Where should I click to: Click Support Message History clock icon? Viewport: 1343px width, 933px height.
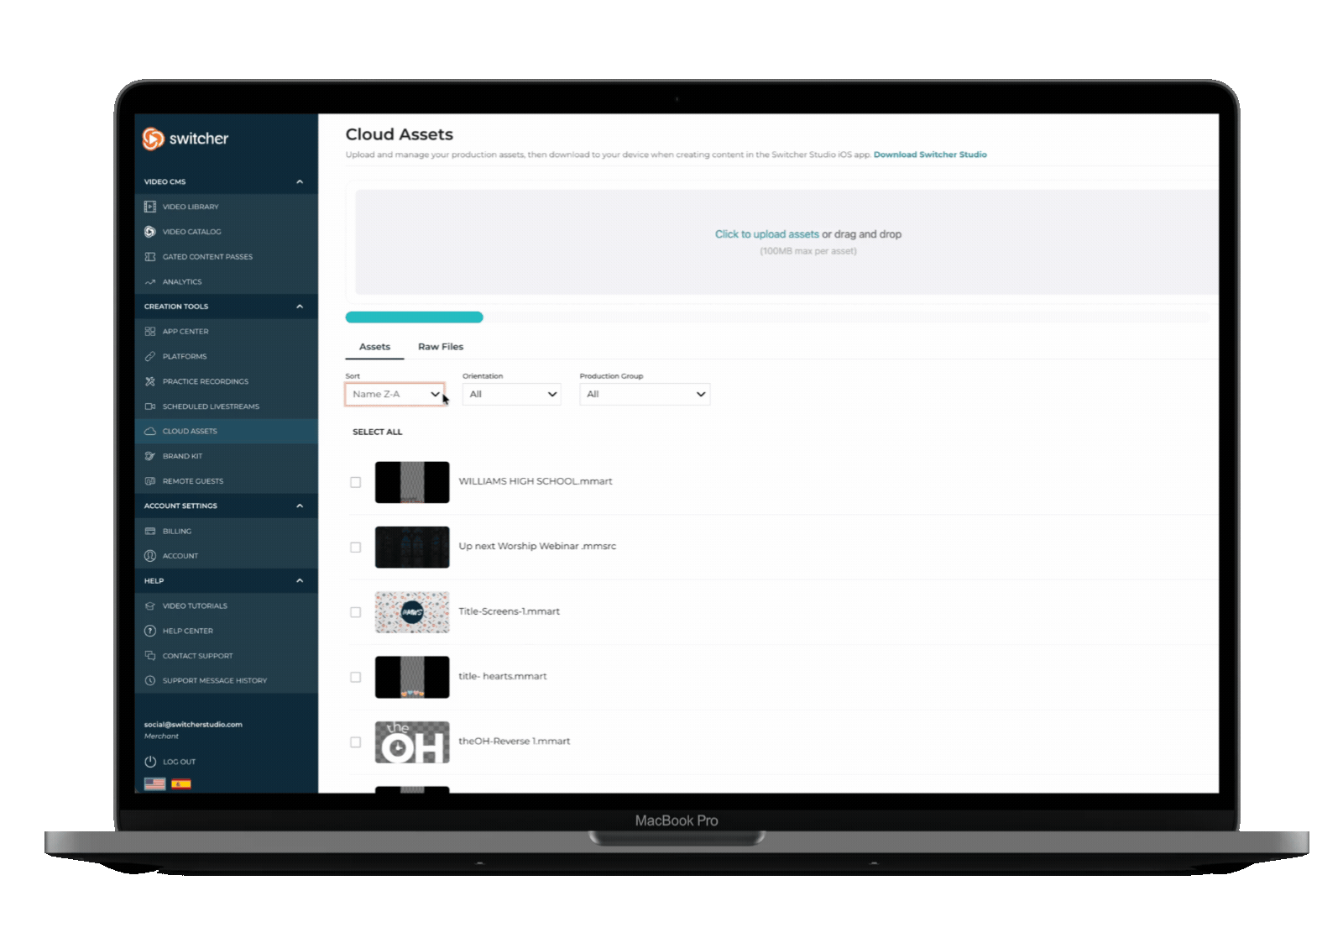(x=150, y=681)
